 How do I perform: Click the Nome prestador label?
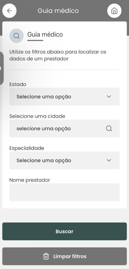[30, 180]
